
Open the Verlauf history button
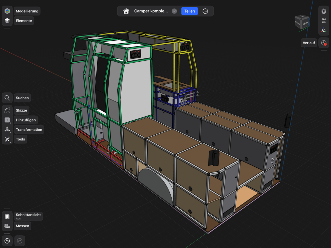(x=309, y=43)
